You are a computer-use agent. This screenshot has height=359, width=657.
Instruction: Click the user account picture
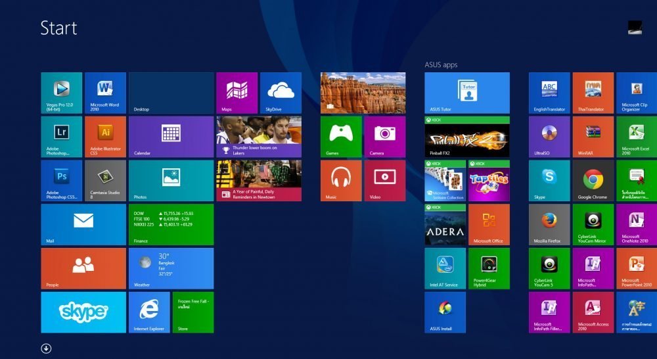point(635,27)
